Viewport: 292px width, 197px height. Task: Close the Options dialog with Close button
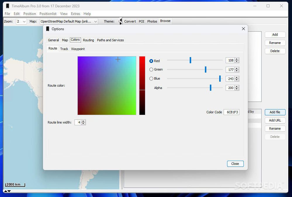[x=235, y=164]
